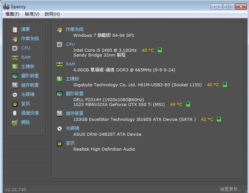Viewport: 249px width, 193px height.
Task: Click the 光碟機 disc icon in summary panel
Action: (x=60, y=129)
